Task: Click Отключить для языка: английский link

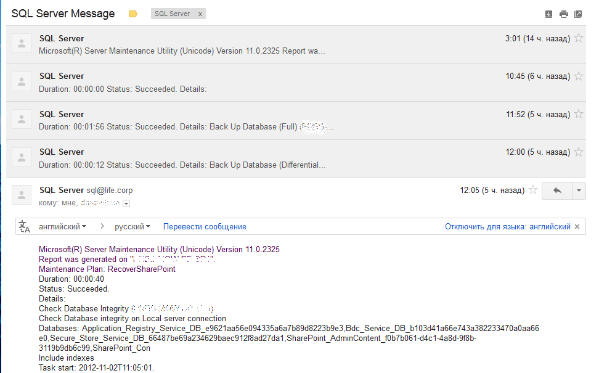Action: [x=508, y=227]
